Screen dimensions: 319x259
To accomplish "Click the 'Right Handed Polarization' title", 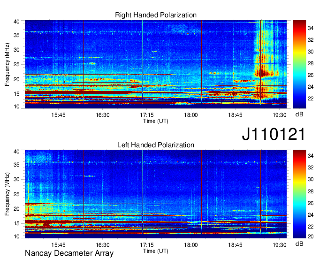I will coord(156,15).
